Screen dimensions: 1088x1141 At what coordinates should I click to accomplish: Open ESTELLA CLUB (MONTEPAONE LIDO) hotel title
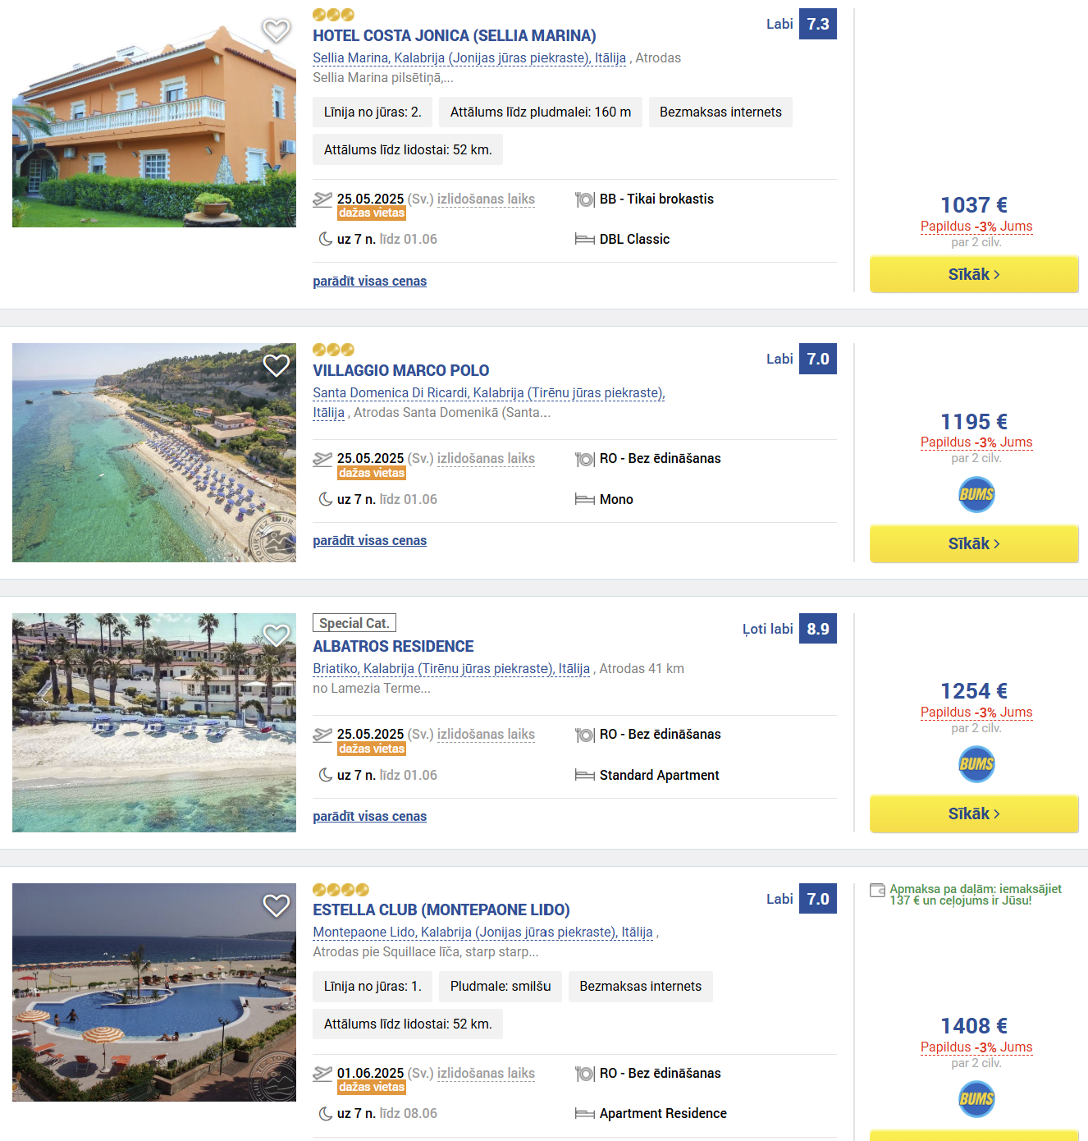click(441, 910)
